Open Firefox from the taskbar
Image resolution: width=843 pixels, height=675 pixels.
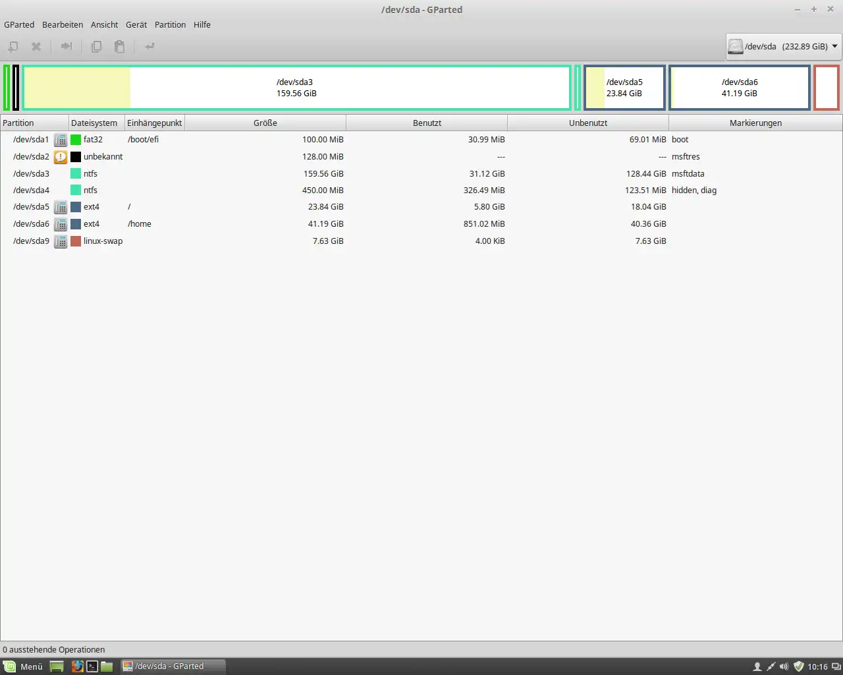pos(77,666)
